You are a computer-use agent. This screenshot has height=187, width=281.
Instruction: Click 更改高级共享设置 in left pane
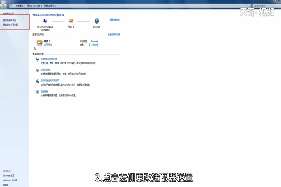tap(10, 25)
